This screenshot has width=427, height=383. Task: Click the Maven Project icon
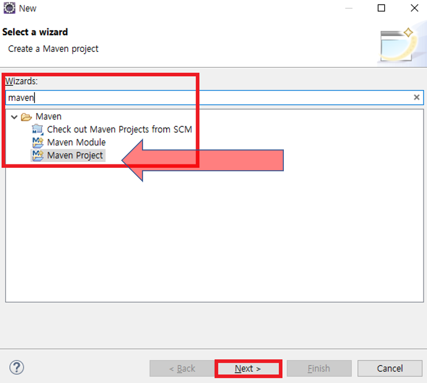[38, 155]
